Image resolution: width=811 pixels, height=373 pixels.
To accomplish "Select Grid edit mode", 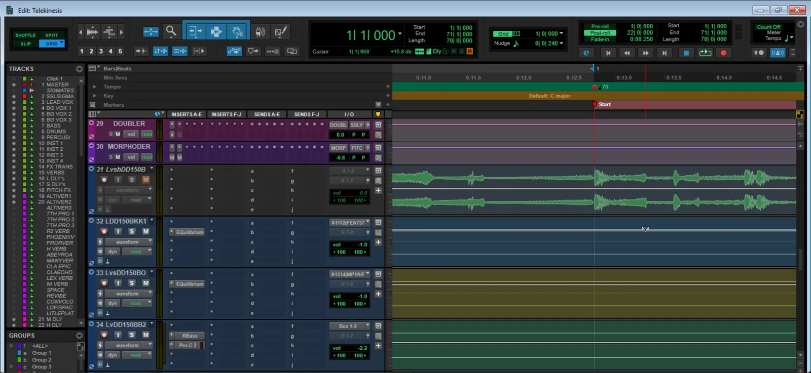I will 52,44.
